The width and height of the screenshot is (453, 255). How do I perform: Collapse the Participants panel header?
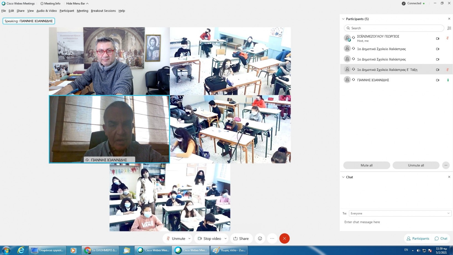343,19
